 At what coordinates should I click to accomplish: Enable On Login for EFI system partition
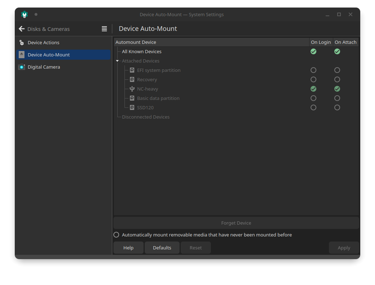(x=313, y=70)
